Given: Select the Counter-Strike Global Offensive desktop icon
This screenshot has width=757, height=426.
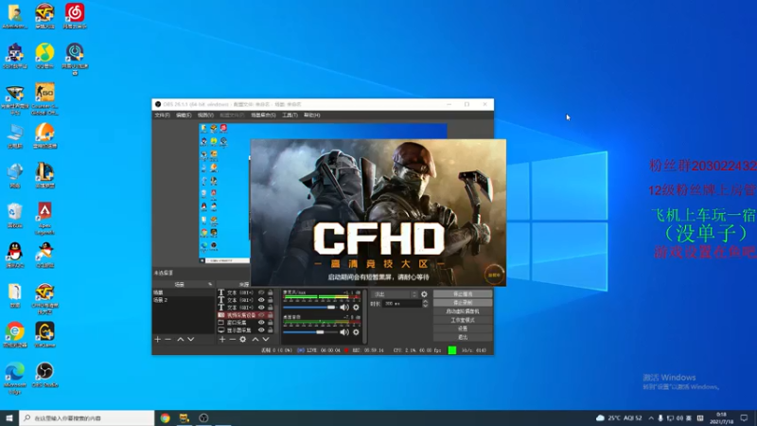Looking at the screenshot, I should (44, 99).
